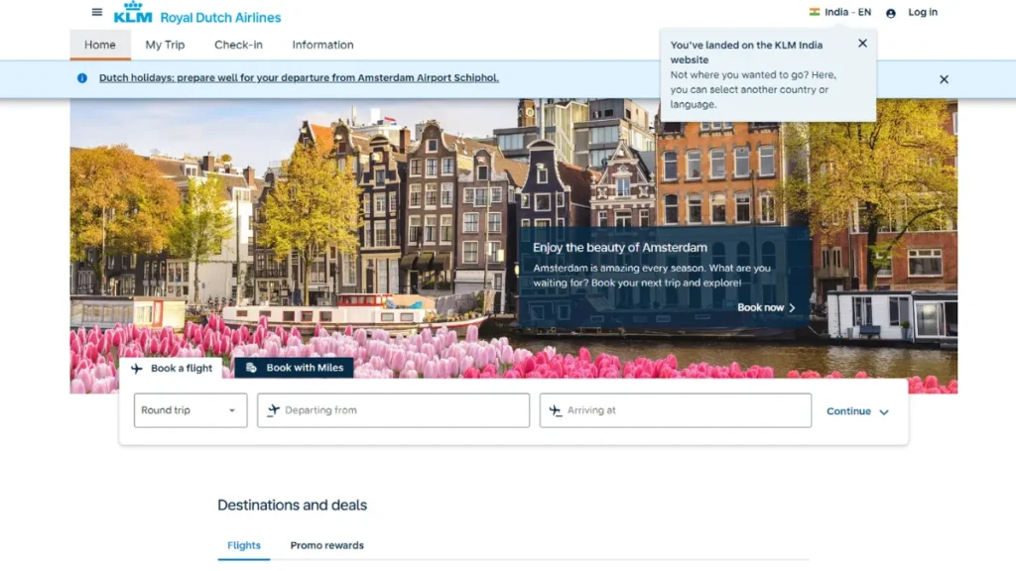The width and height of the screenshot is (1016, 571).
Task: Select the India flag country icon
Action: pos(816,12)
